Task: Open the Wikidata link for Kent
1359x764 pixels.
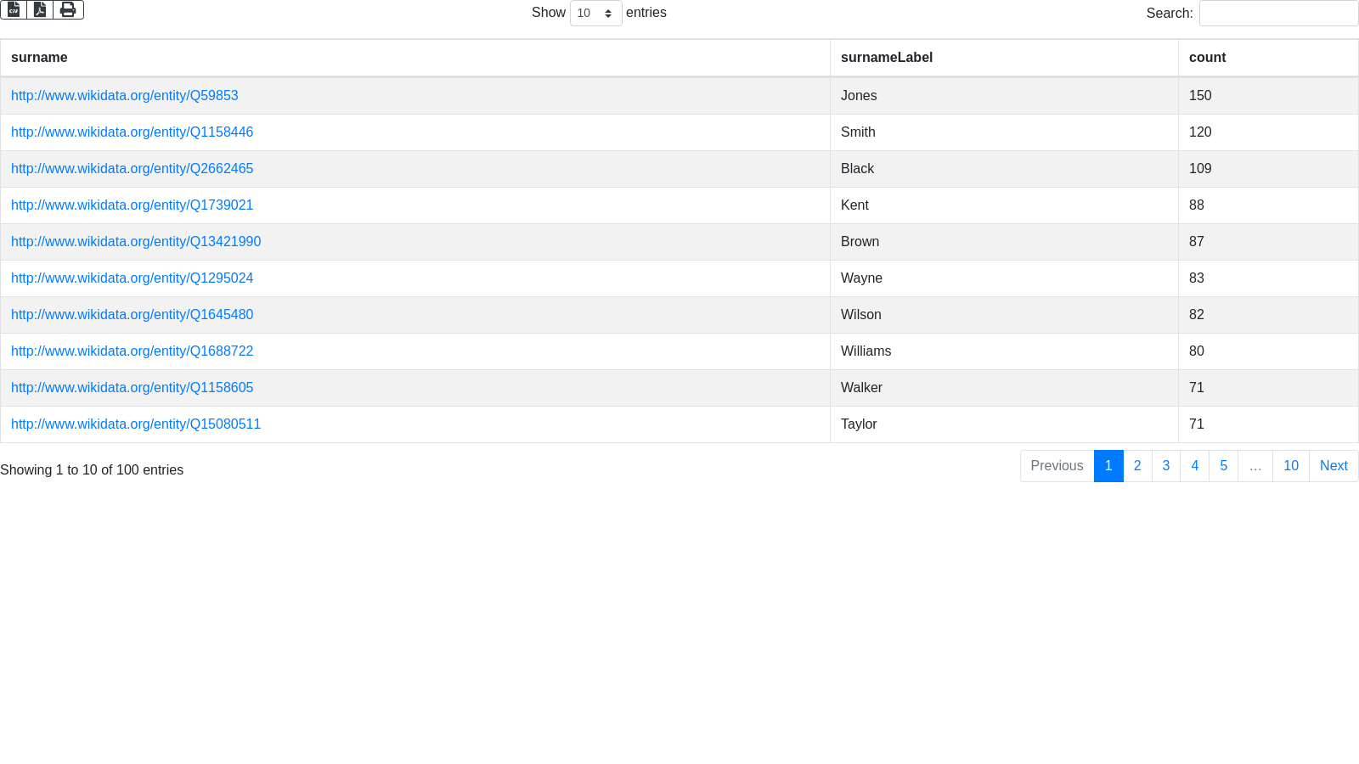Action: [x=132, y=205]
